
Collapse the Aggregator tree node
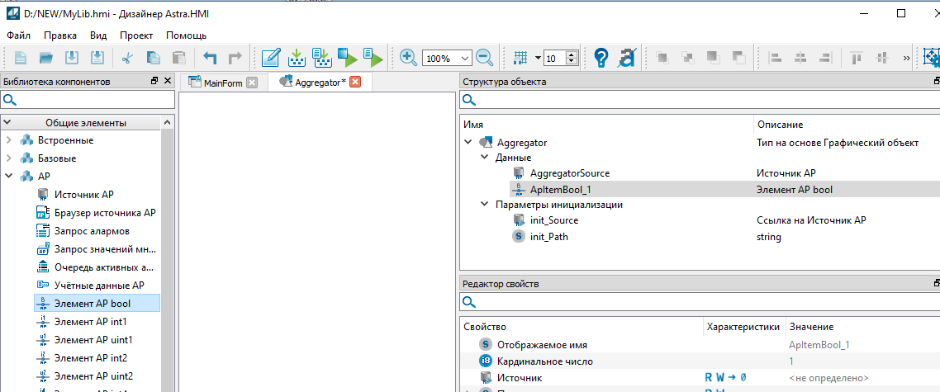(x=468, y=142)
